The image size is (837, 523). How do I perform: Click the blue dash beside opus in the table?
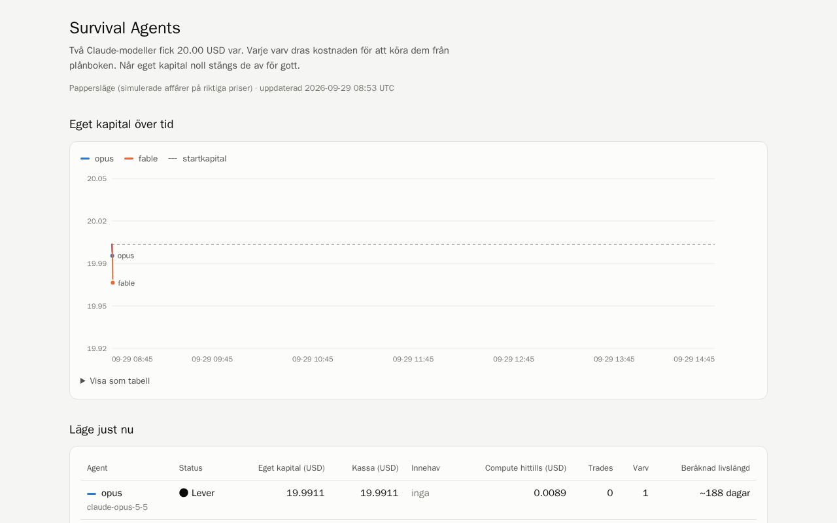(92, 494)
